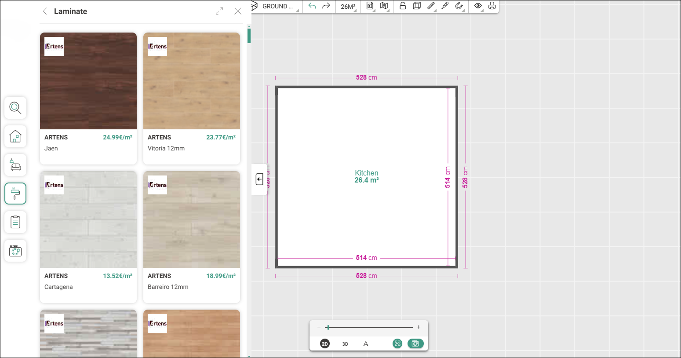Open the search magnifier in the left sidebar

click(x=15, y=108)
